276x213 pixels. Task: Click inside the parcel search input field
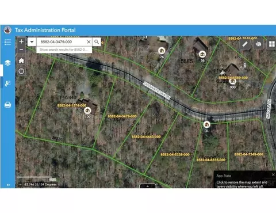(61, 41)
